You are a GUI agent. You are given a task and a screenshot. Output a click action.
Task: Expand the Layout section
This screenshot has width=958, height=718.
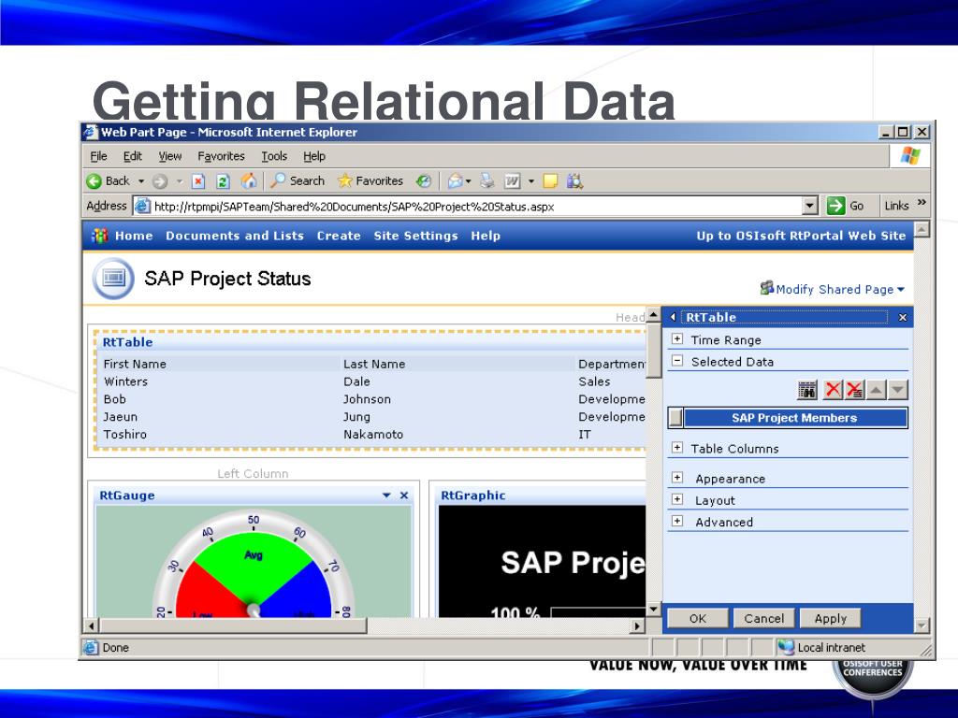677,499
